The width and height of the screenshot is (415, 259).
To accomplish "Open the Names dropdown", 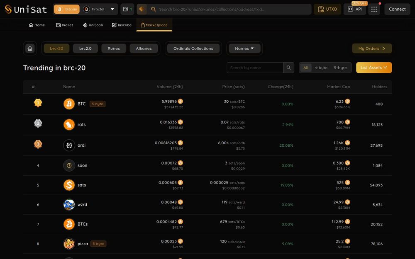I will click(244, 48).
